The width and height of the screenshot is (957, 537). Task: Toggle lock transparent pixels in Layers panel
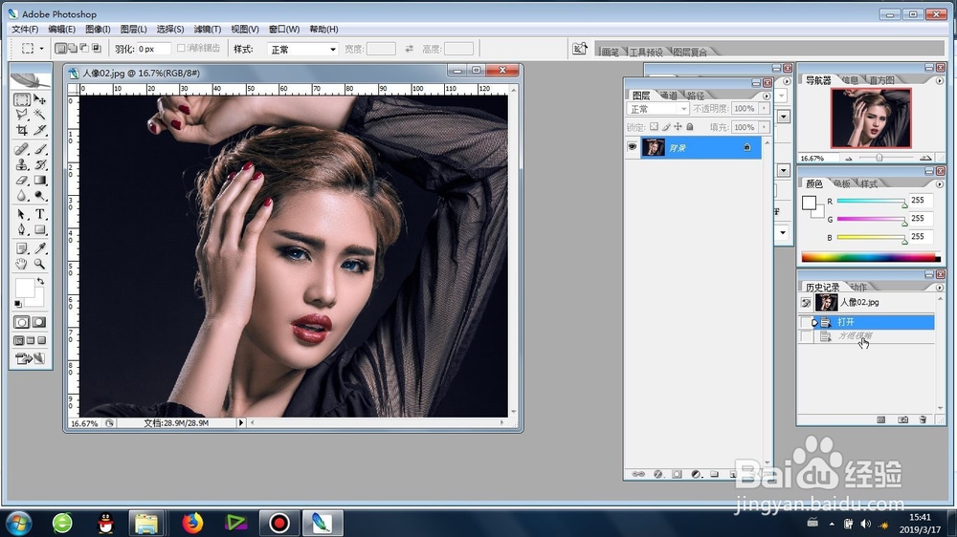(x=654, y=127)
